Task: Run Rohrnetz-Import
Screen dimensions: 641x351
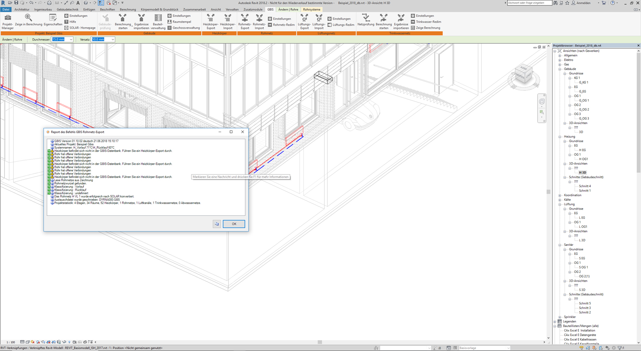Action: tap(259, 22)
